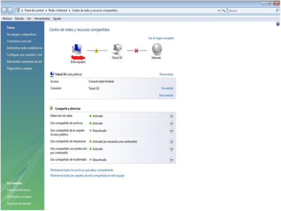
Task: Click Administrar redes inalámbricas task
Action: coord(25,48)
